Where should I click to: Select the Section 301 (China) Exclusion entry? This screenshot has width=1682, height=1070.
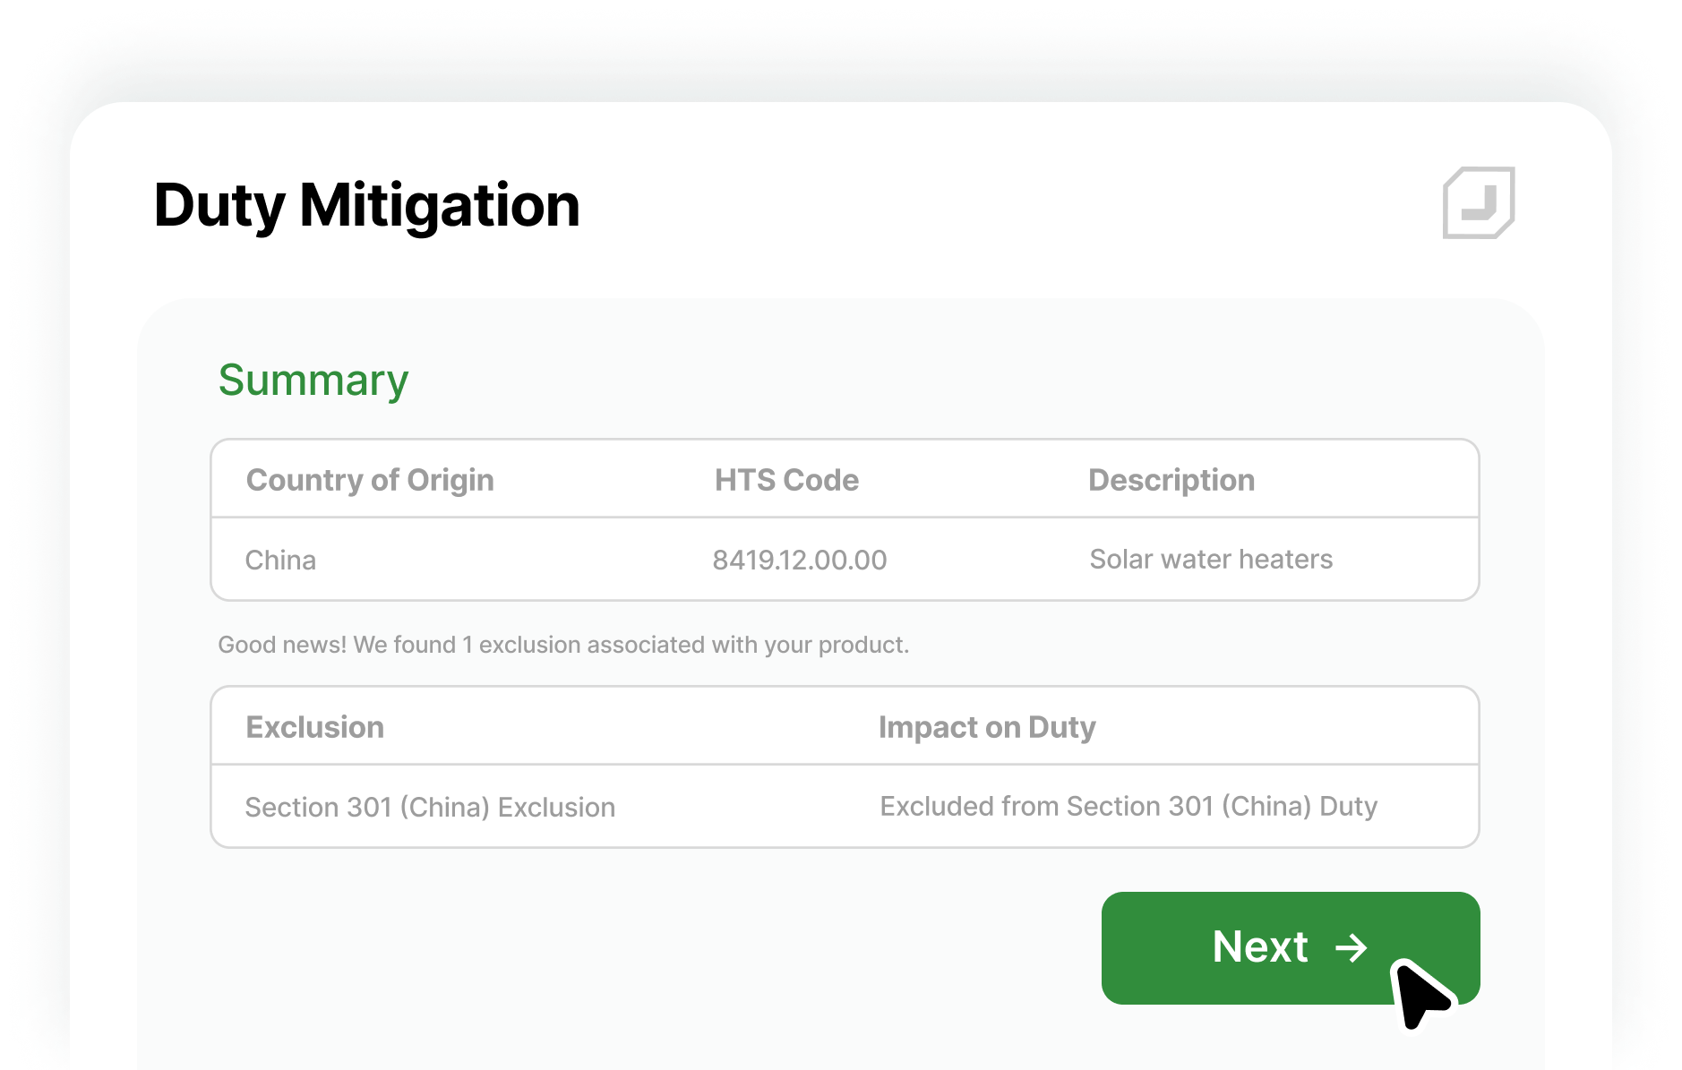click(x=430, y=808)
